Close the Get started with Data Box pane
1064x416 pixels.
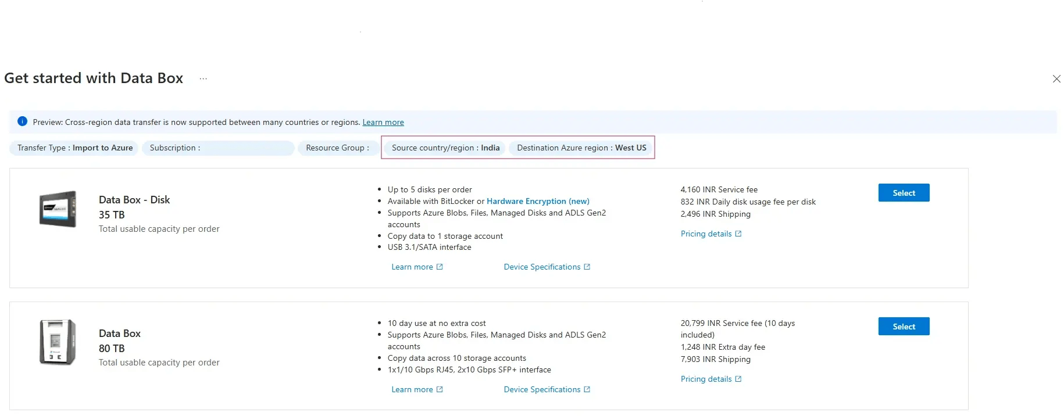pos(1056,79)
